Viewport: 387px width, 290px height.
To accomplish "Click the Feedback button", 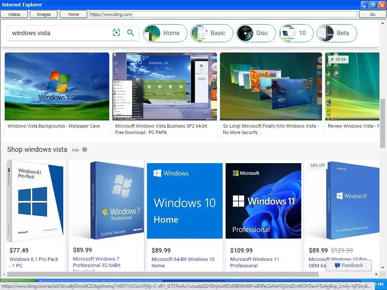I will point(349,265).
